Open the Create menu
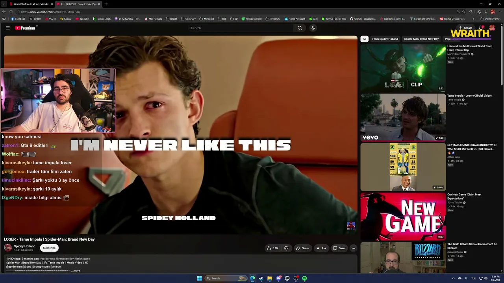The width and height of the screenshot is (504, 283). 465,28
